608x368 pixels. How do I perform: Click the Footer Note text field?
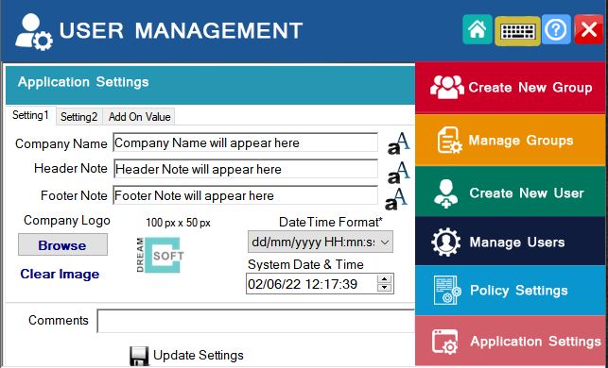point(246,195)
